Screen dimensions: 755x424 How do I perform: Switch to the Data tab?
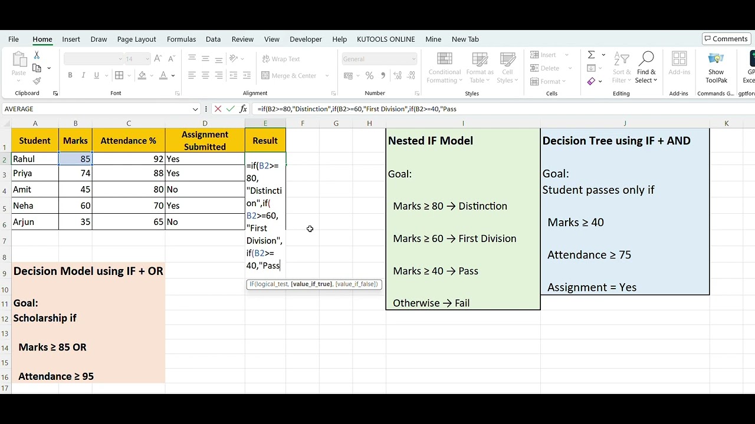point(213,39)
